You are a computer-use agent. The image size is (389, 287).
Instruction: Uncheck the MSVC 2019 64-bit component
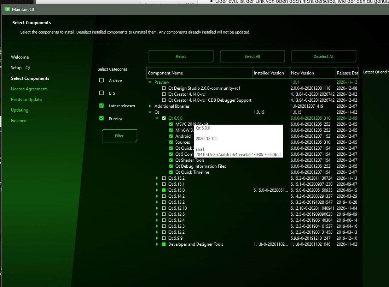coord(171,124)
